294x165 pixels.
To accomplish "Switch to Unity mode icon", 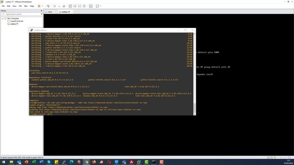I will pos(84,6).
